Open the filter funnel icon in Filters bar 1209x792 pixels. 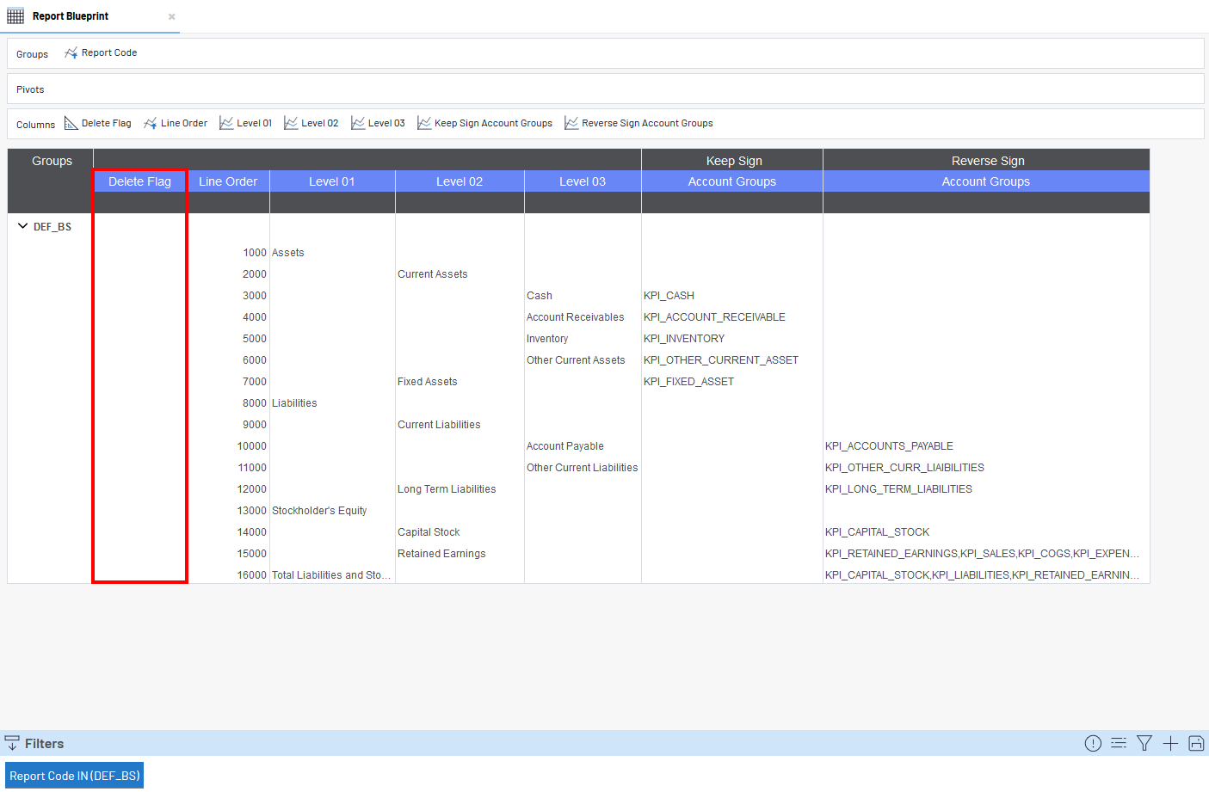pyautogui.click(x=1144, y=744)
